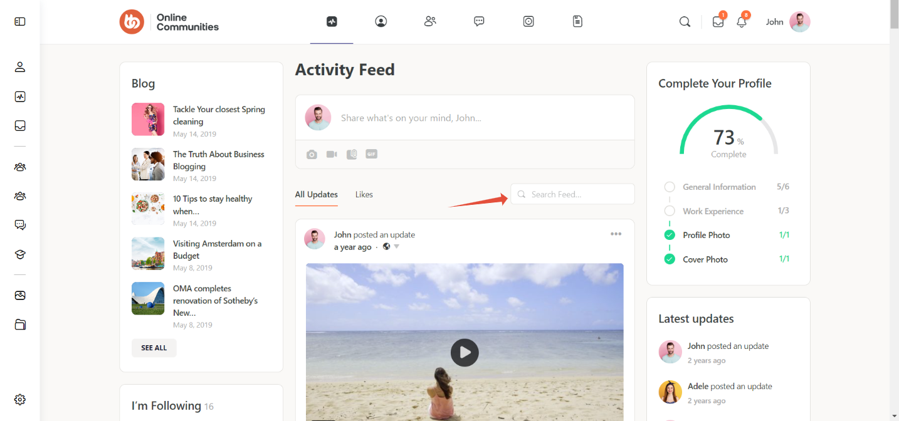
Task: Open the documents folder icon in sidebar
Action: 20,325
